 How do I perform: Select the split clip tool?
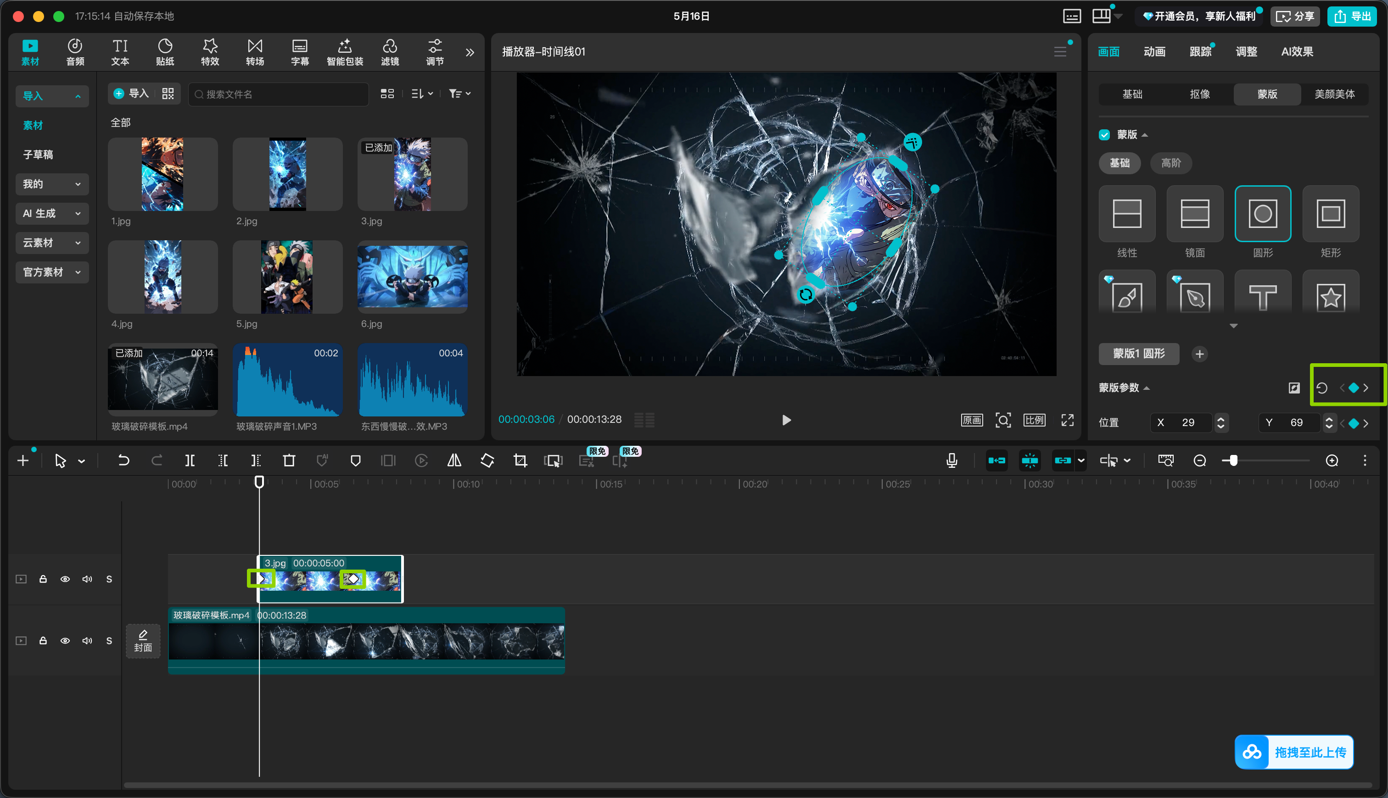tap(190, 461)
